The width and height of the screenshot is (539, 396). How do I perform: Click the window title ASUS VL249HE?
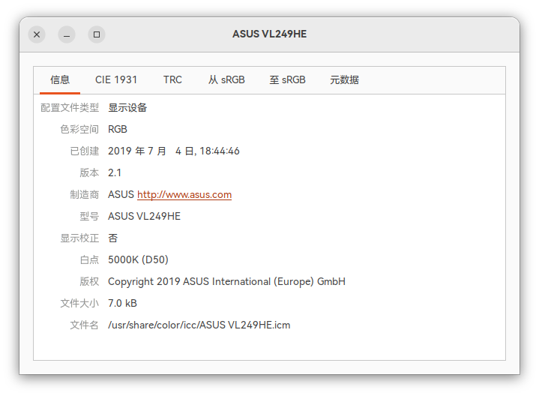coord(270,34)
